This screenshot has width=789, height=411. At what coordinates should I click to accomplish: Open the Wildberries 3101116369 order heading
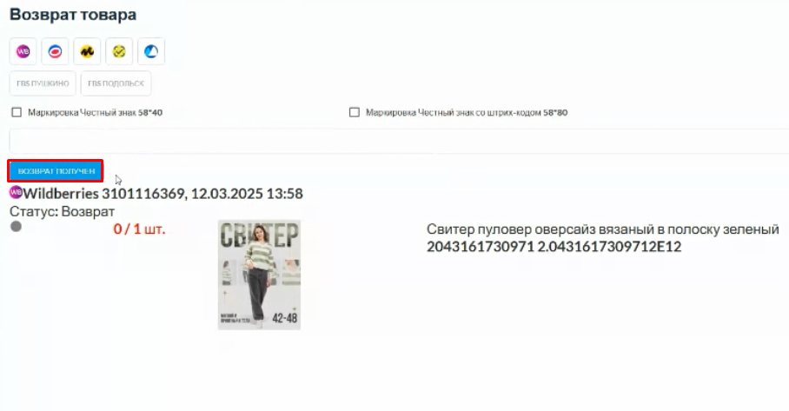(162, 194)
